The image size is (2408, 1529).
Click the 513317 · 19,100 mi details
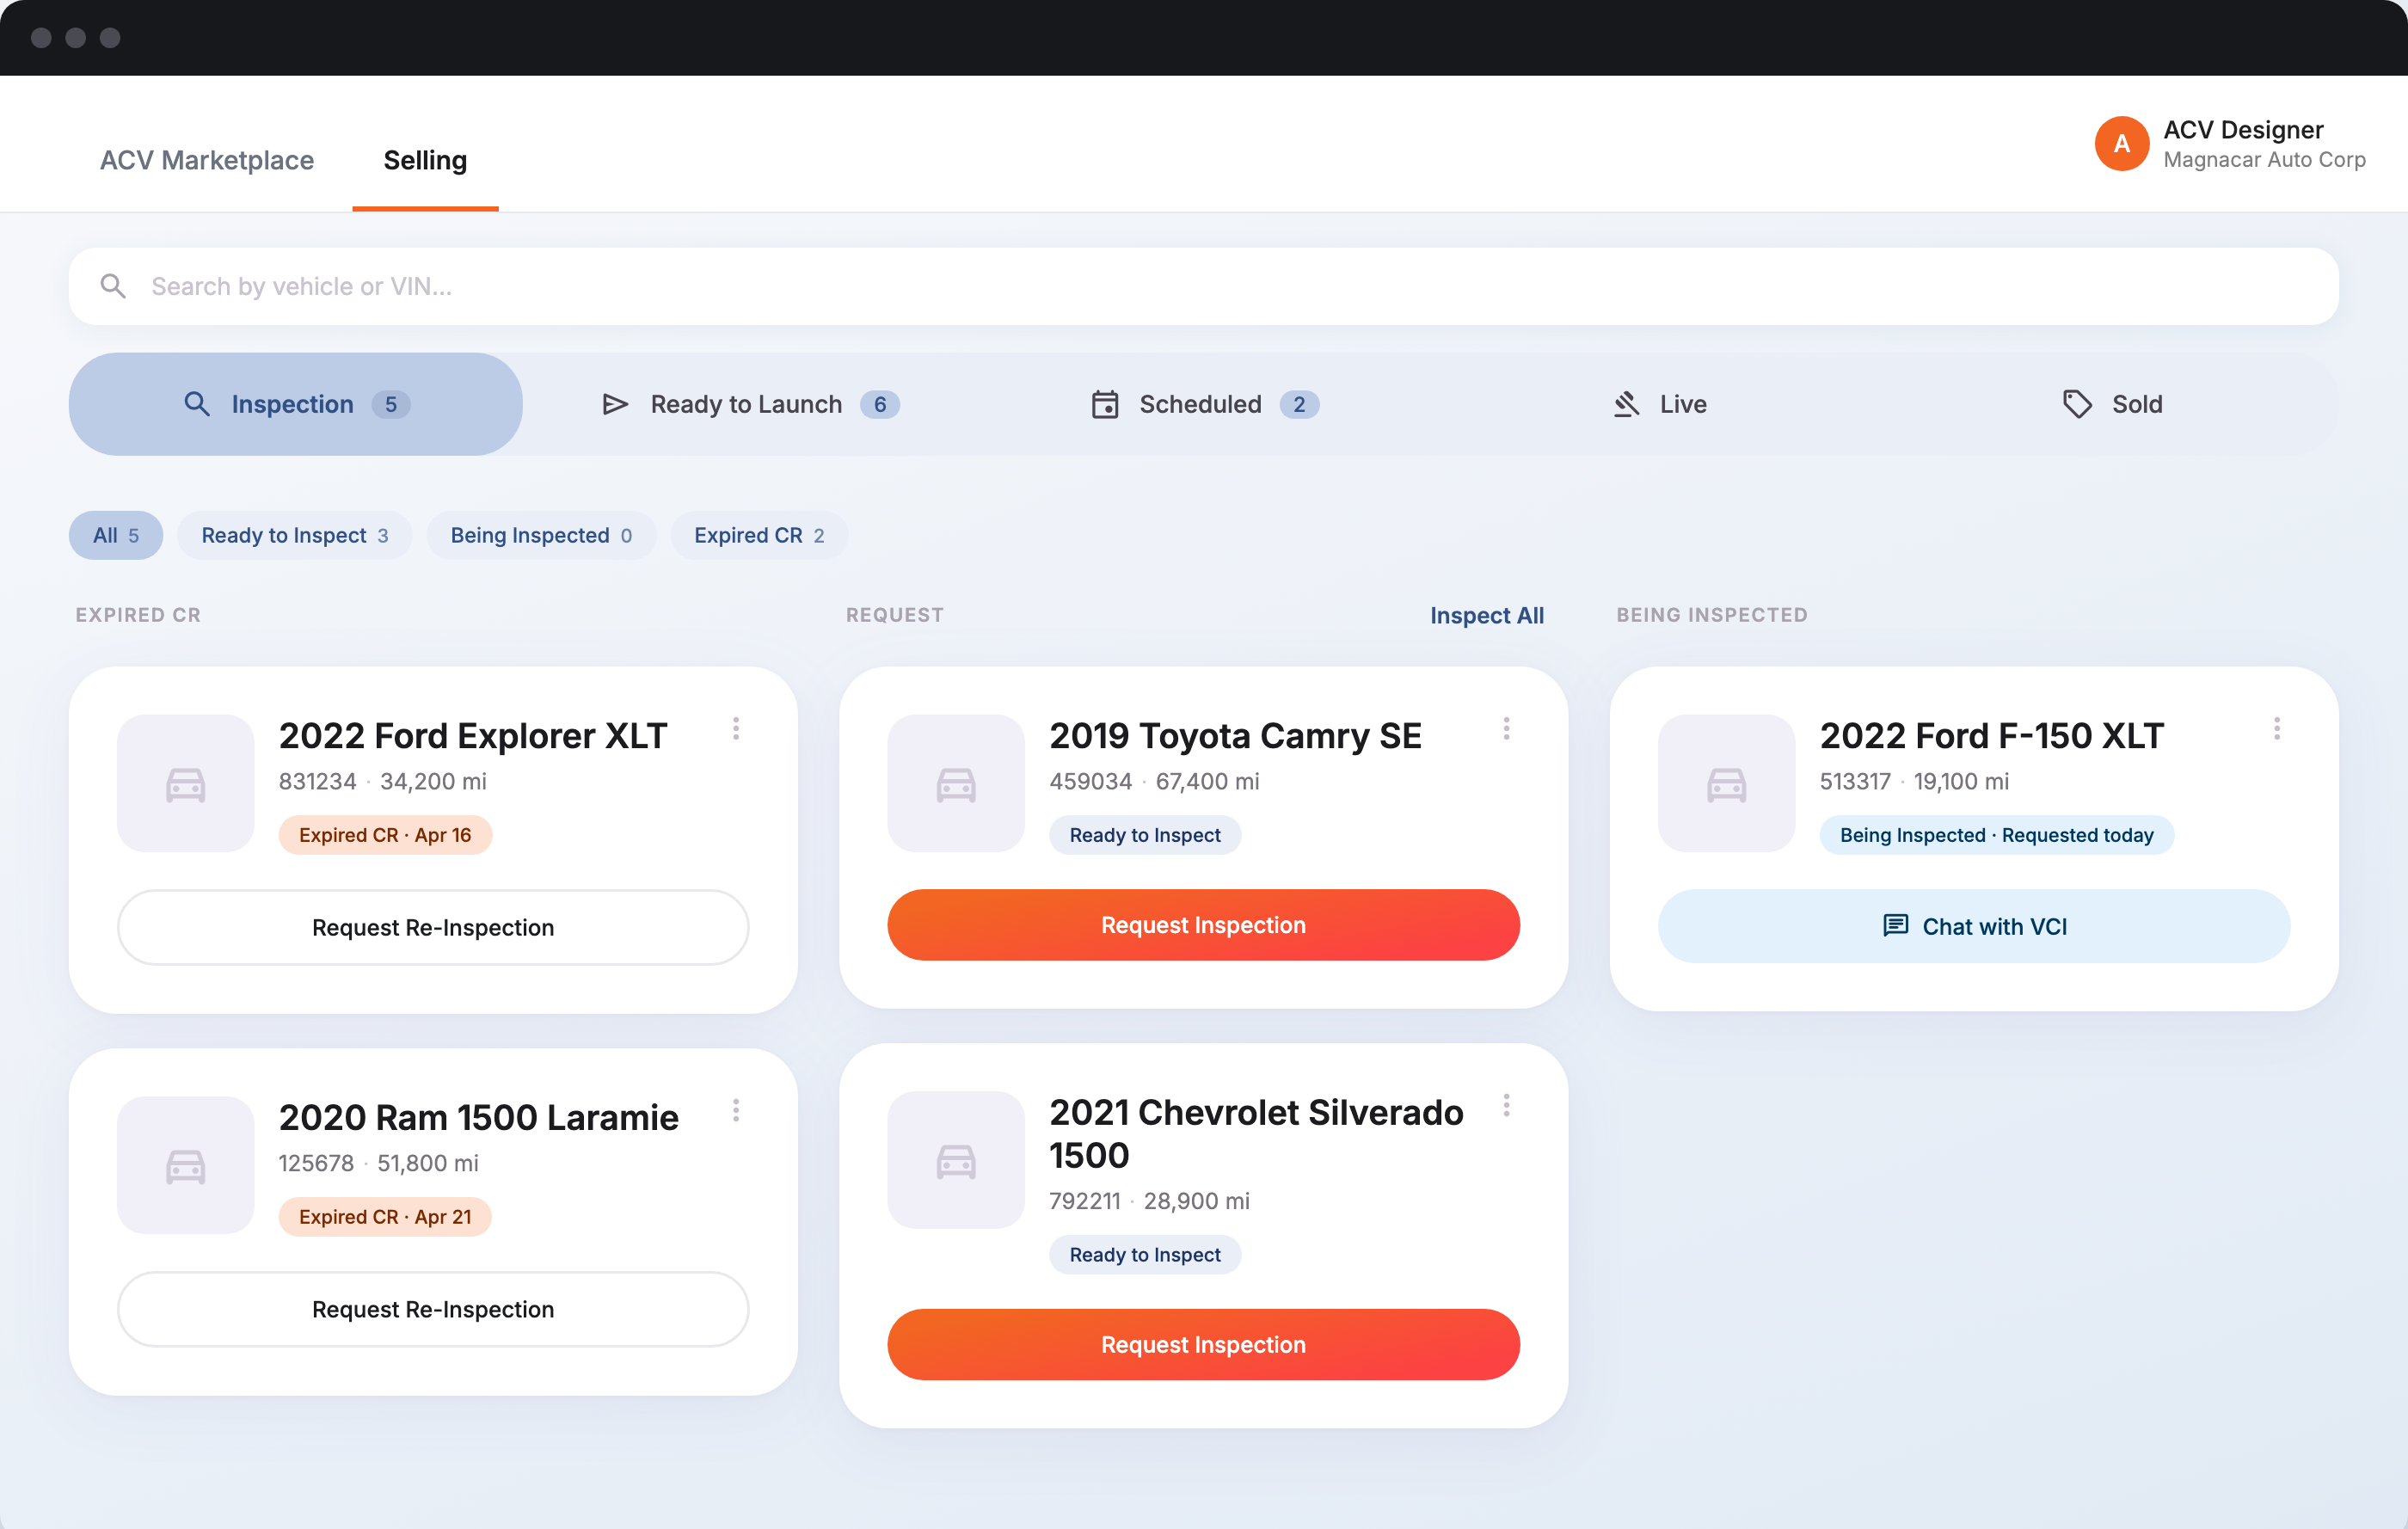1914,781
